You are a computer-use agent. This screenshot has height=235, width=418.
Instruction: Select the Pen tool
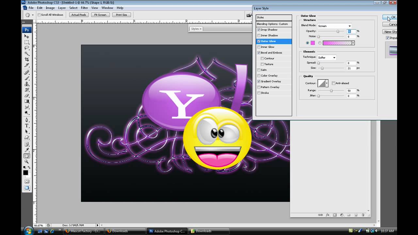point(27,120)
